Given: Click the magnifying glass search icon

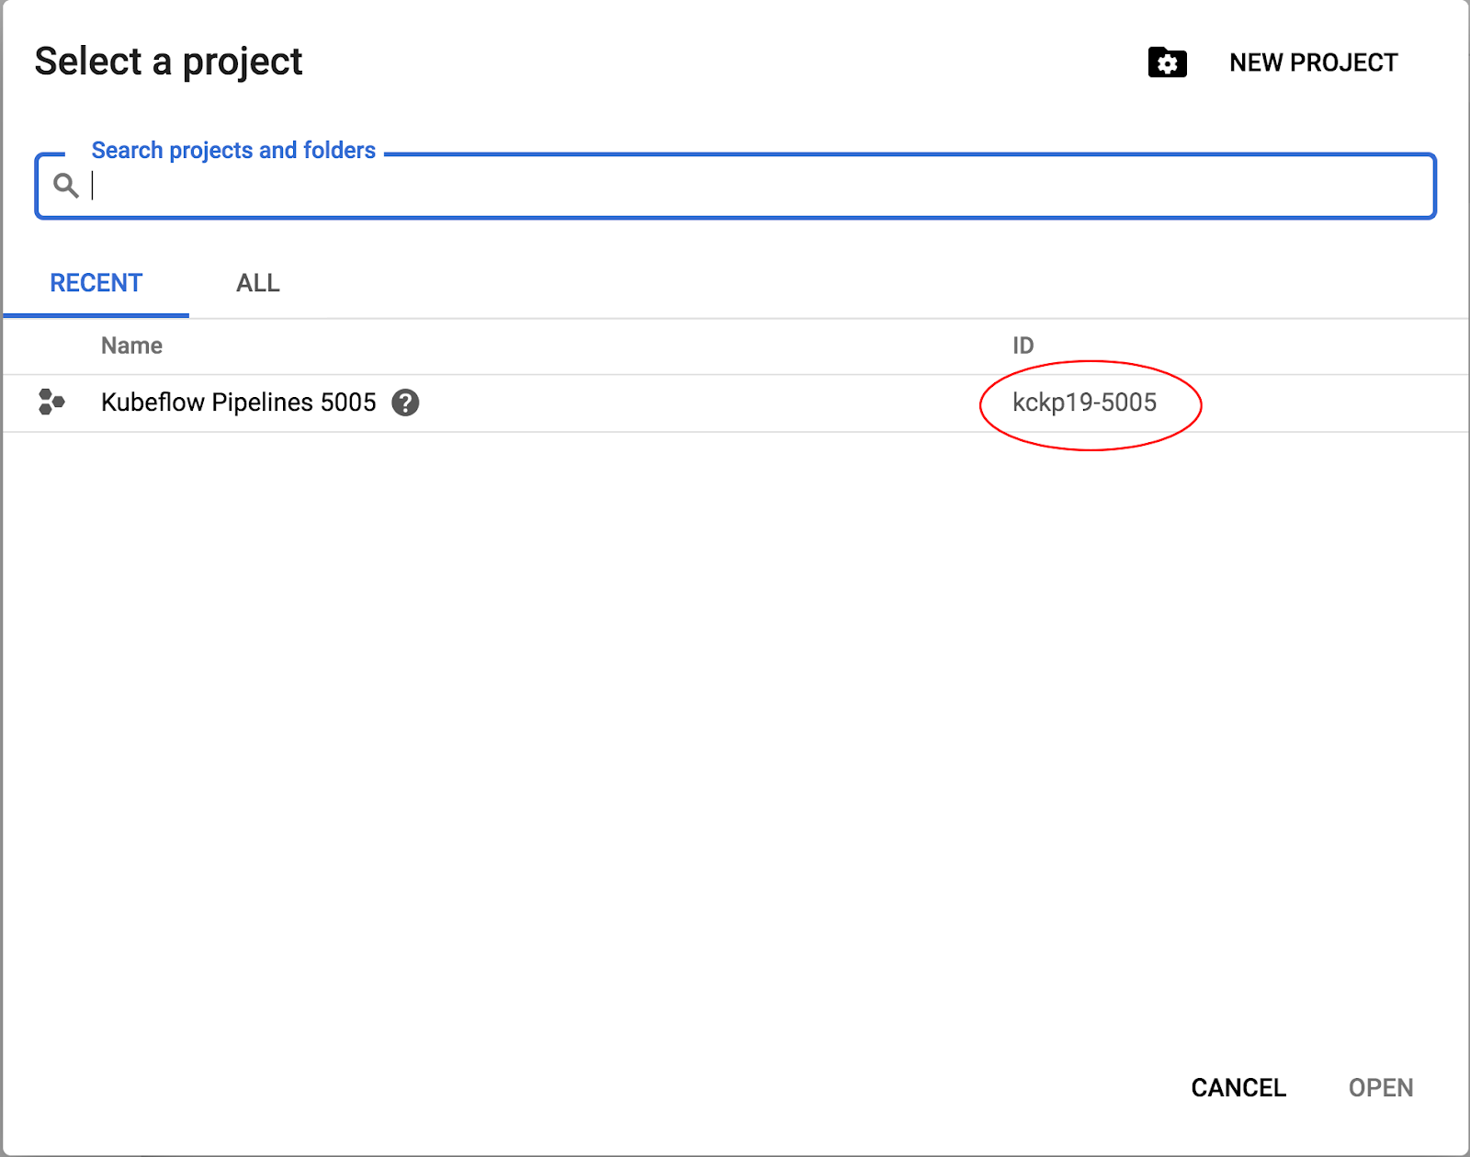Looking at the screenshot, I should pyautogui.click(x=65, y=186).
